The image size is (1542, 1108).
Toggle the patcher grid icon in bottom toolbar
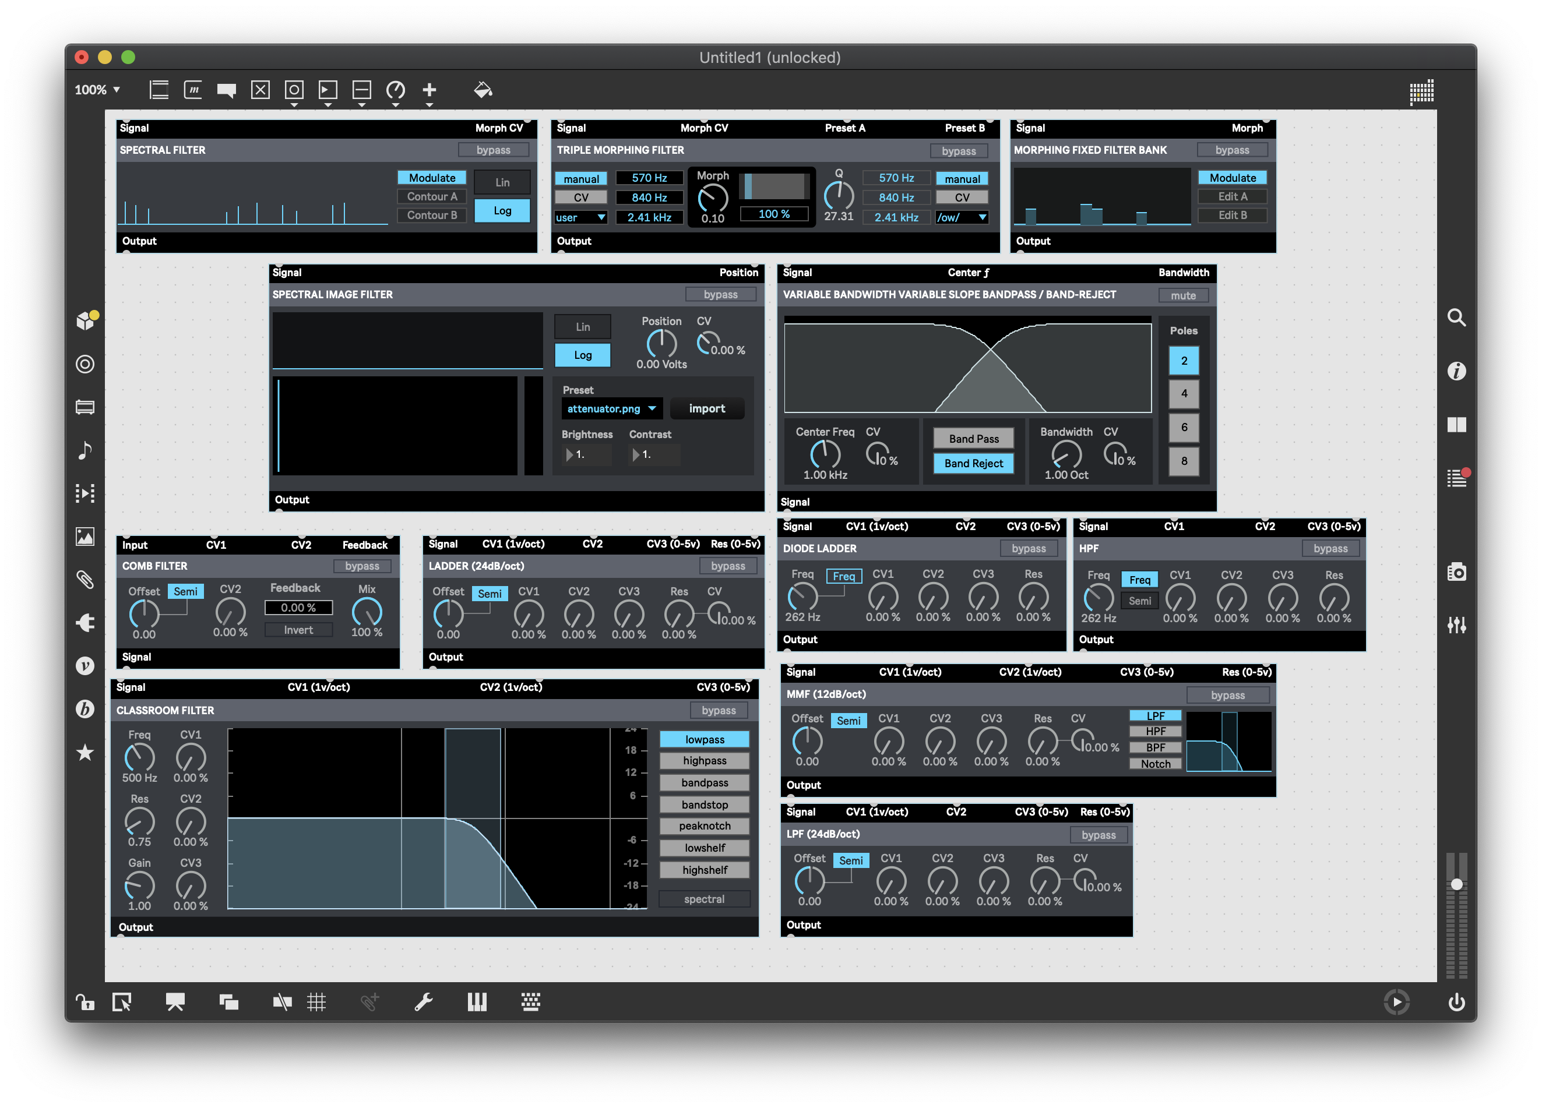(x=316, y=1002)
